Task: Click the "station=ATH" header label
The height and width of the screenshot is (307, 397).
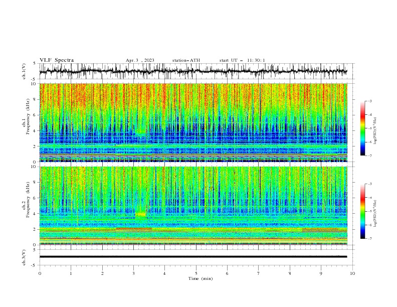Action: [186, 60]
